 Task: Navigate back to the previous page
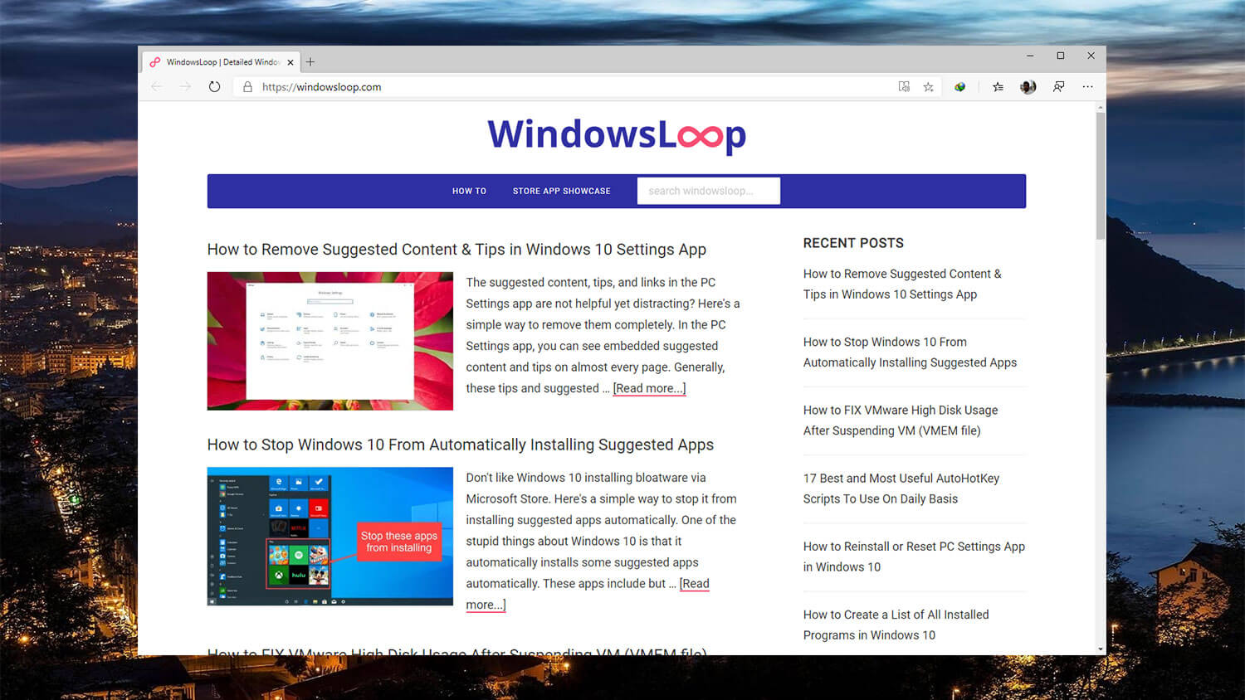(x=157, y=86)
